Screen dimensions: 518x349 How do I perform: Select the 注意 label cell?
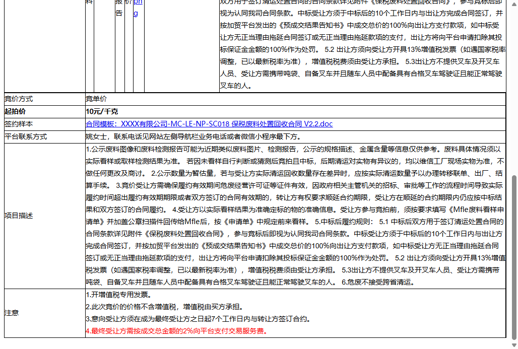point(45,313)
